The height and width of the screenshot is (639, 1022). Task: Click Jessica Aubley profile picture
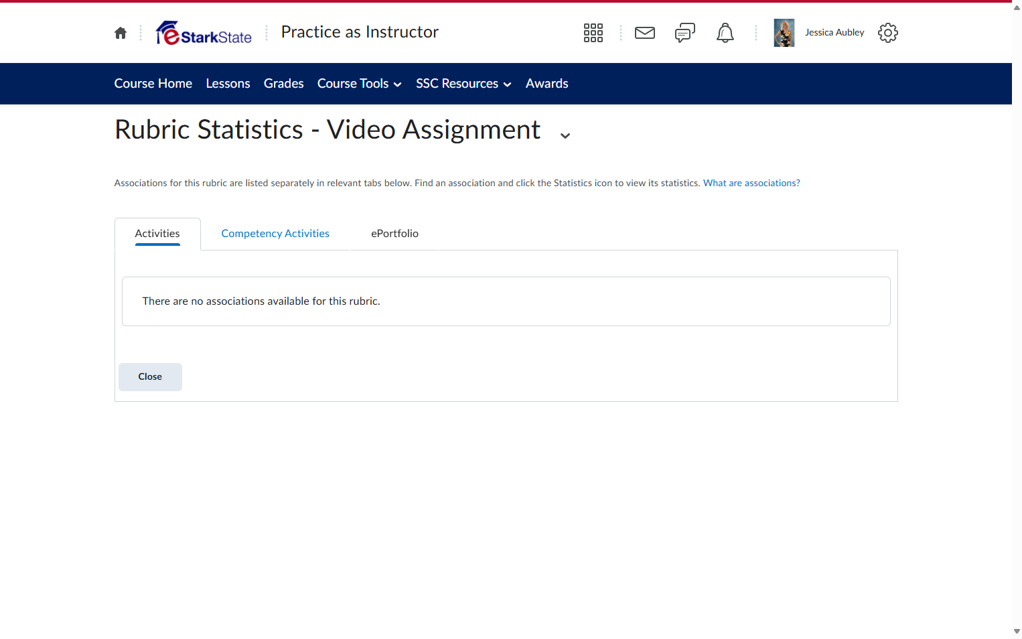point(784,33)
